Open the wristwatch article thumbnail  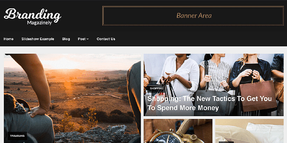178,131
